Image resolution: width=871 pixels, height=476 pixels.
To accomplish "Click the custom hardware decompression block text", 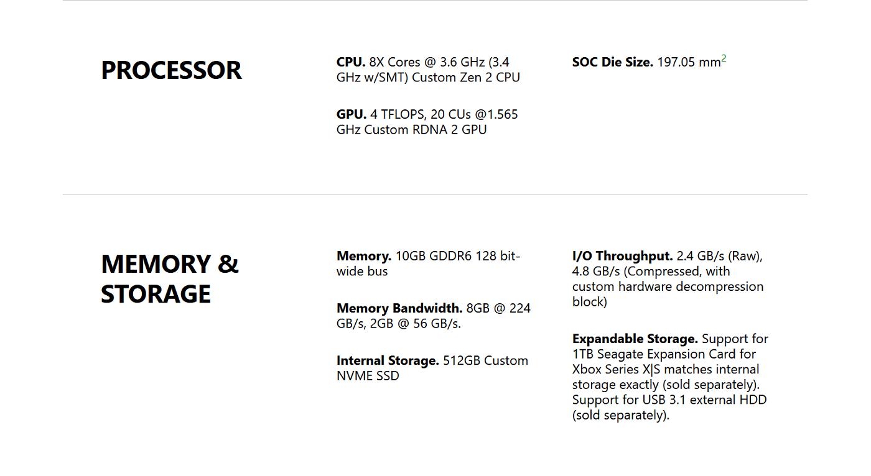I will (x=668, y=294).
